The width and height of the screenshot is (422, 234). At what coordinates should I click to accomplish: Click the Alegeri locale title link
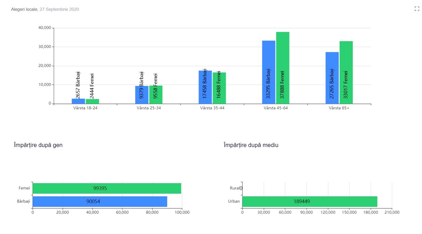coord(24,9)
